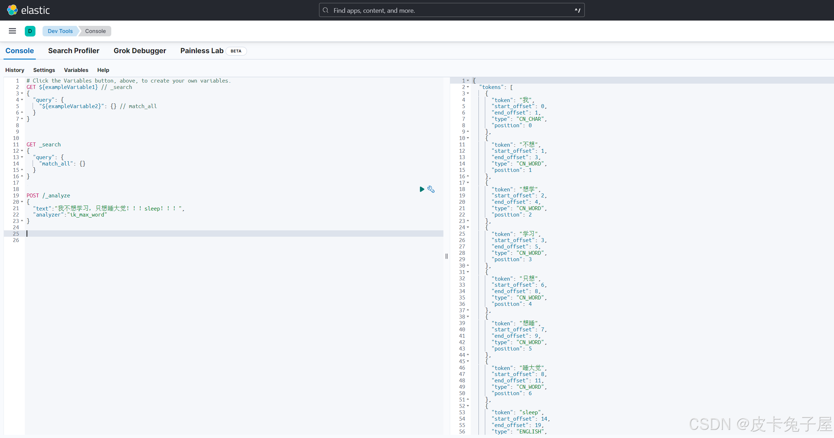The image size is (834, 438).
Task: Collapse the editor block at line 3
Action: 22,94
